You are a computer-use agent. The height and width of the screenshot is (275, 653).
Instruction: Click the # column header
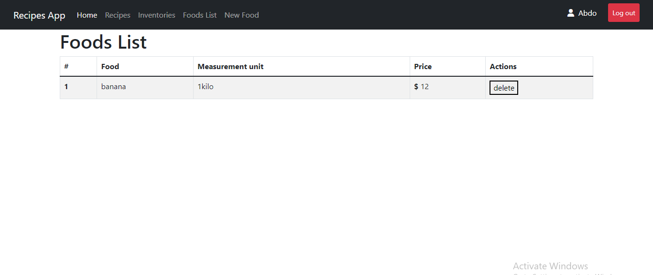point(66,66)
